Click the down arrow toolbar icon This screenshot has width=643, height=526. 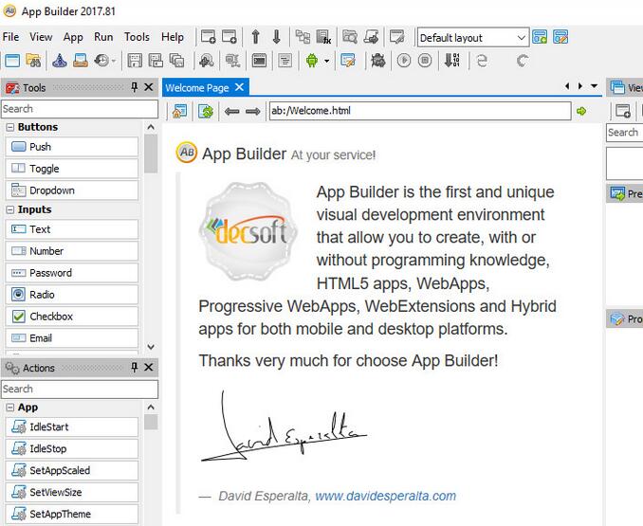(277, 37)
